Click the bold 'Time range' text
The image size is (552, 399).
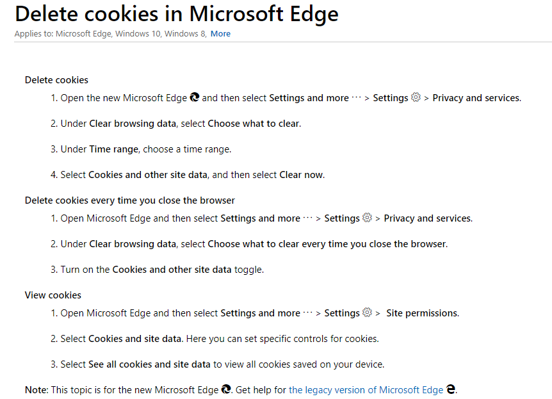113,149
